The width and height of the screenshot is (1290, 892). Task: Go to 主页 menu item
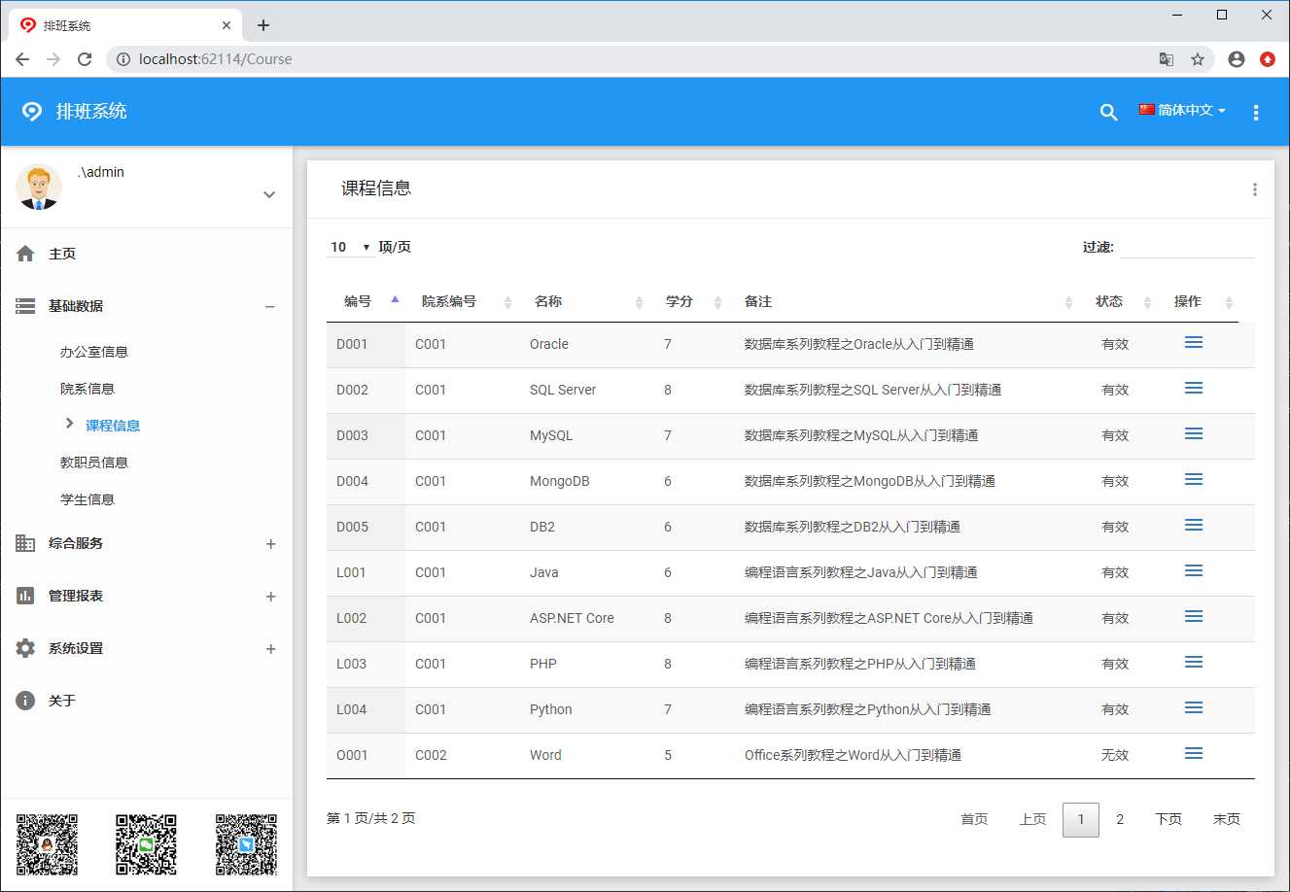click(62, 254)
